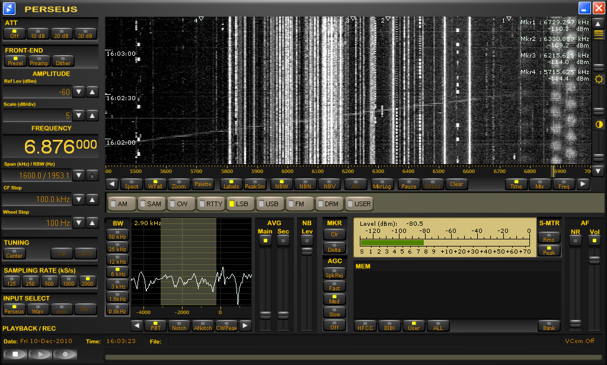Select 6 kHz bandwidth
The image size is (607, 365).
tap(117, 271)
